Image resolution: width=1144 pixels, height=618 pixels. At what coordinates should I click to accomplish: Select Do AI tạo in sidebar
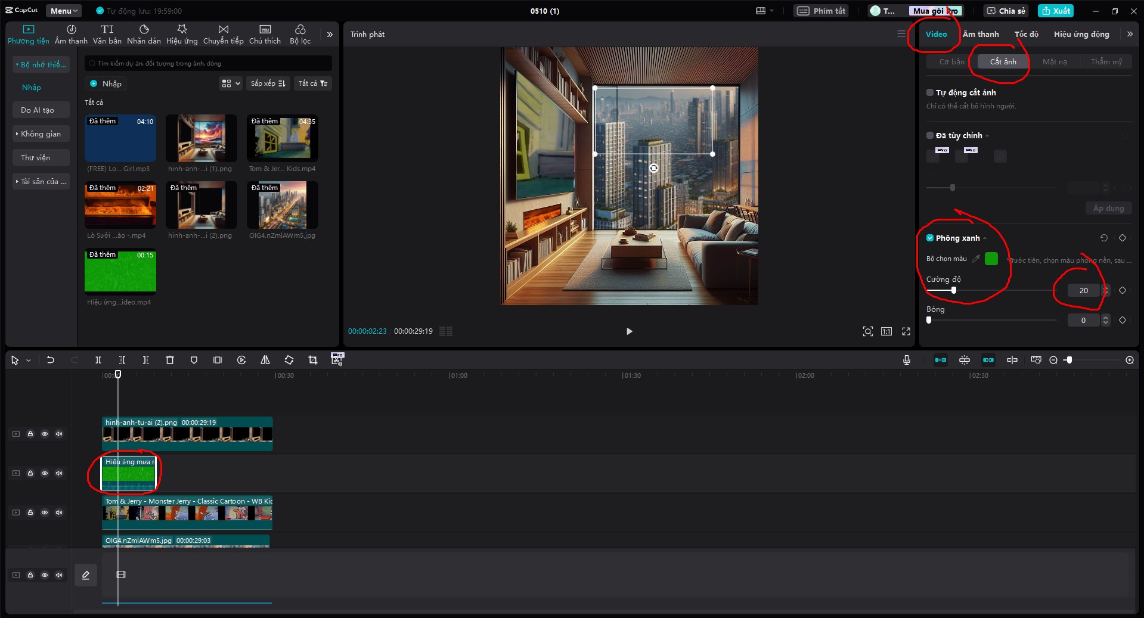pos(41,110)
